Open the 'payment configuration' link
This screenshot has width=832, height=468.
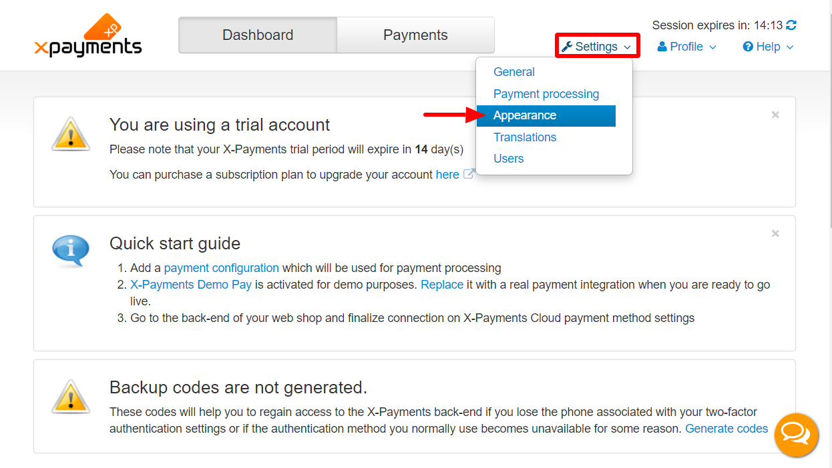coord(222,268)
